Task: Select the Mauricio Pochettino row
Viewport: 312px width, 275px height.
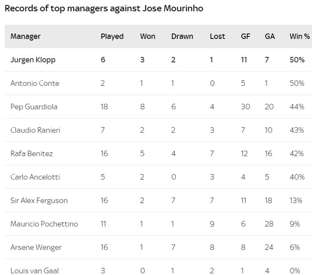Action: tap(158, 224)
